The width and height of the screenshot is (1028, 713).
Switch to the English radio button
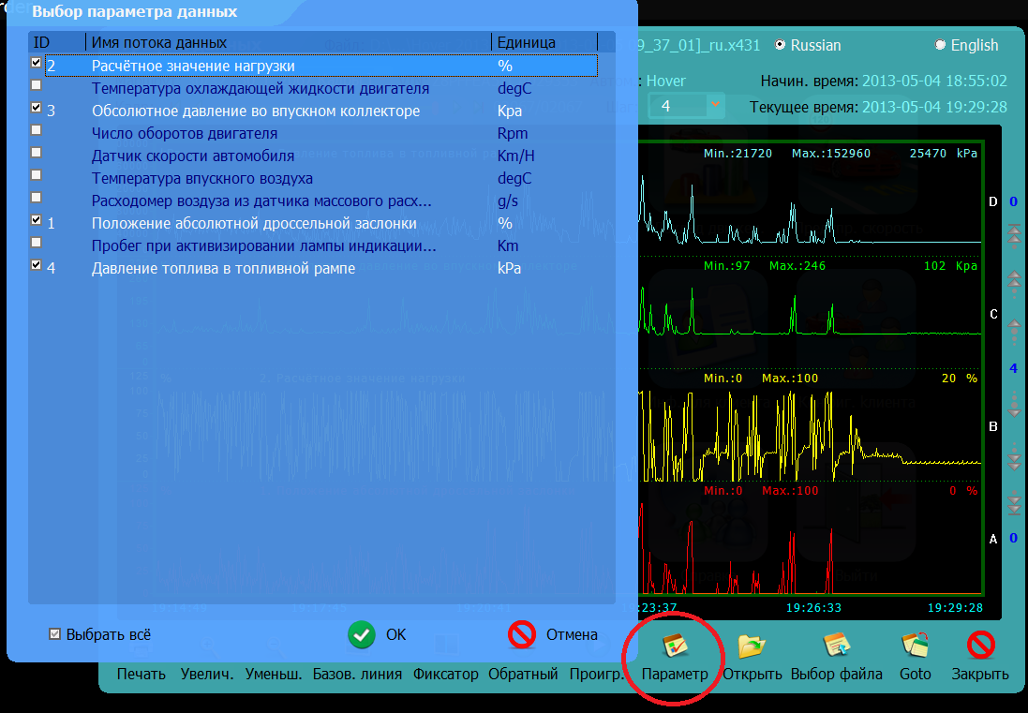pyautogui.click(x=940, y=45)
